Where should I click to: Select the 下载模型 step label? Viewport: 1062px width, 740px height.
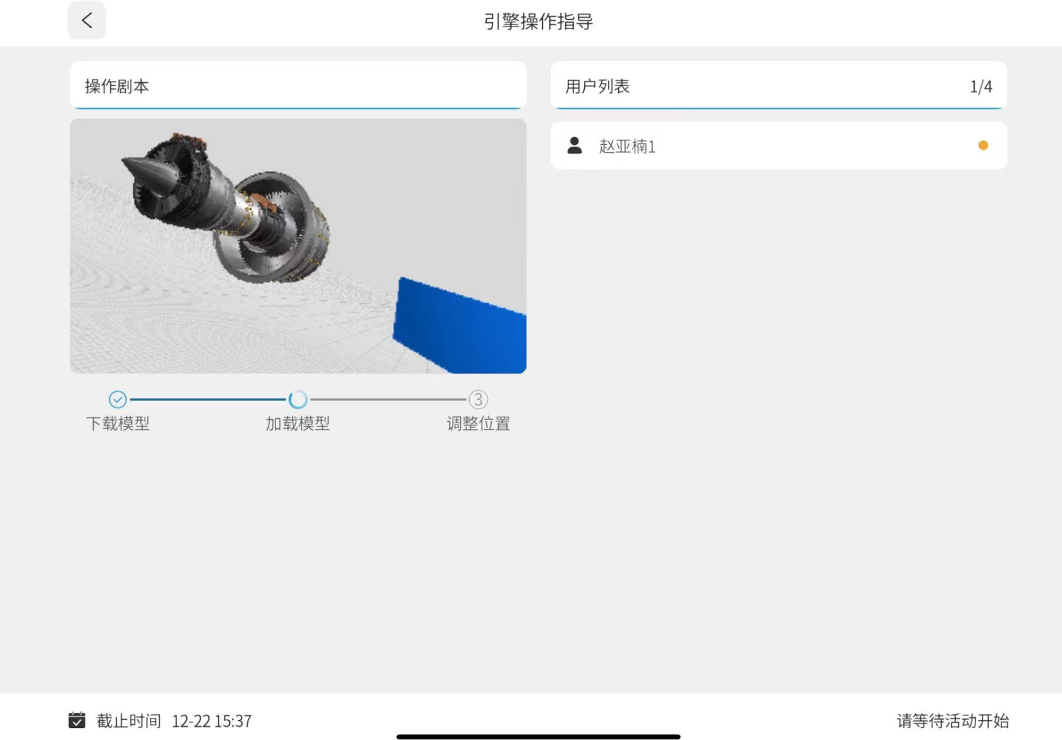coord(118,423)
